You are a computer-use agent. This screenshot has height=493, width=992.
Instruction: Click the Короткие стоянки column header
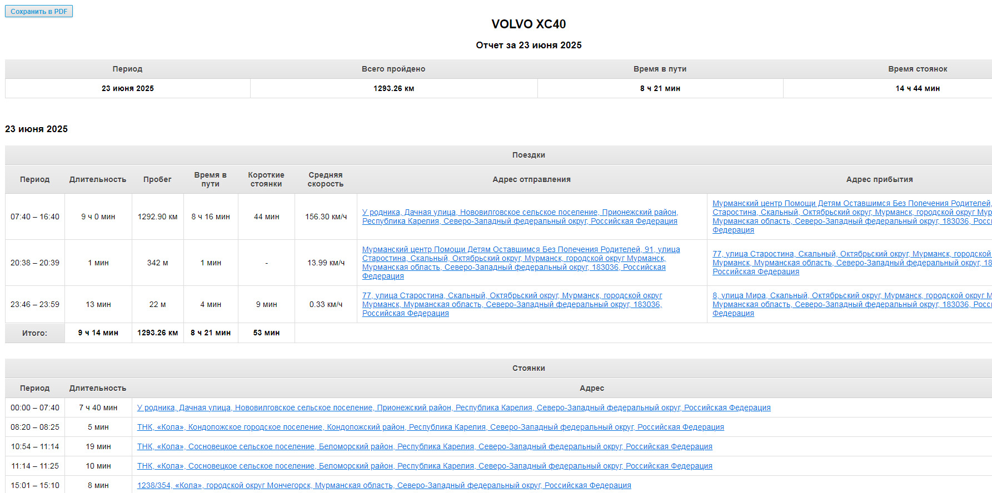[x=266, y=179]
